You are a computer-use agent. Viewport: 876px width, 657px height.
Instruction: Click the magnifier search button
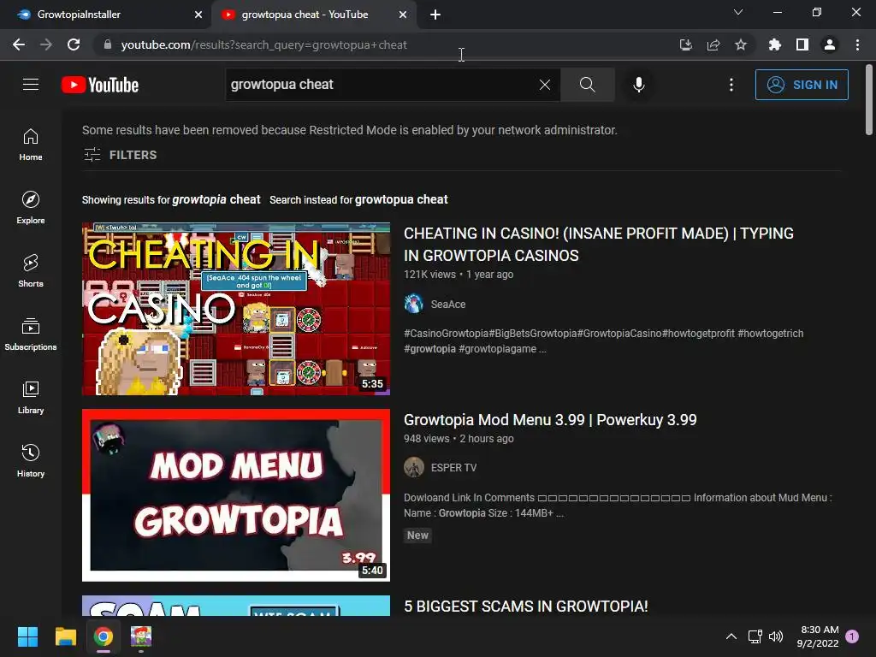[x=587, y=85]
